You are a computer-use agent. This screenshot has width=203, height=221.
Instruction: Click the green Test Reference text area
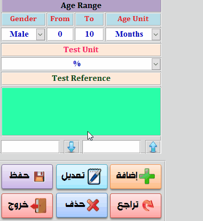coord(81,112)
